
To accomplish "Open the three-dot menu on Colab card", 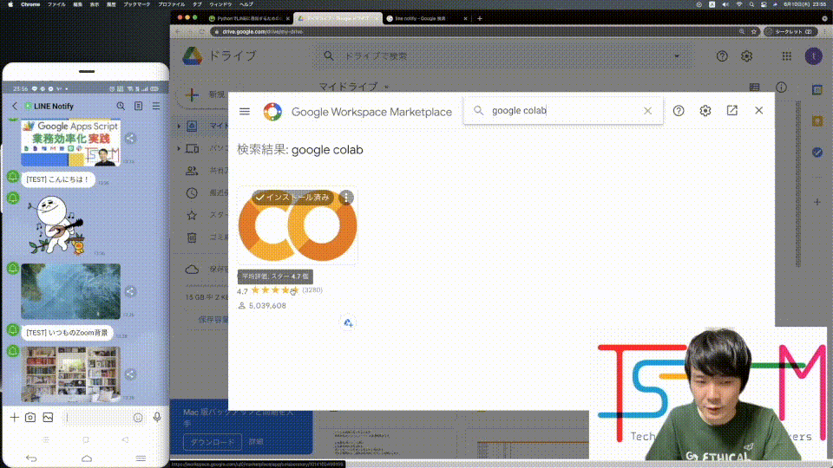I will click(x=346, y=198).
